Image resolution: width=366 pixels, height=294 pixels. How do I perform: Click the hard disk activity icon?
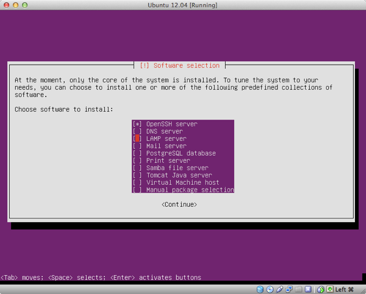260,289
